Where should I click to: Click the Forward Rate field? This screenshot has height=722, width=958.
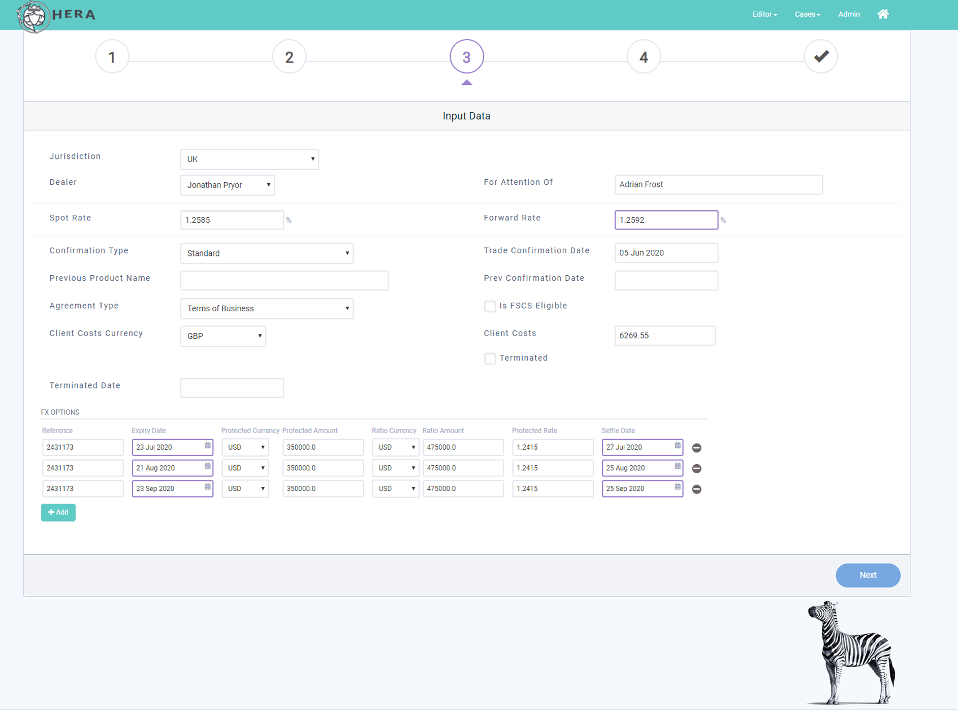[x=666, y=220]
